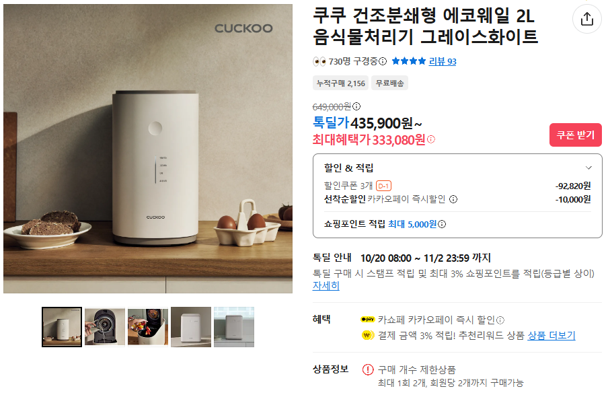Screen dimensions: 610x395
Task: Open info icon beside 730명 구경중
Action: click(x=383, y=61)
